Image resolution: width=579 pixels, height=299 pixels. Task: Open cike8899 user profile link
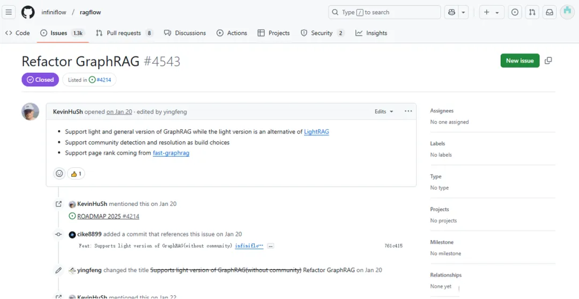(x=90, y=234)
